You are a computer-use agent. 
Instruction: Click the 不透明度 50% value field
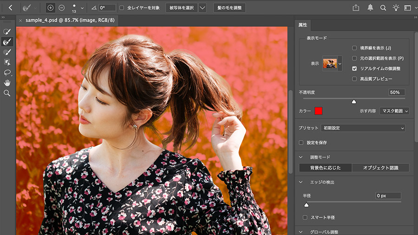click(x=397, y=92)
